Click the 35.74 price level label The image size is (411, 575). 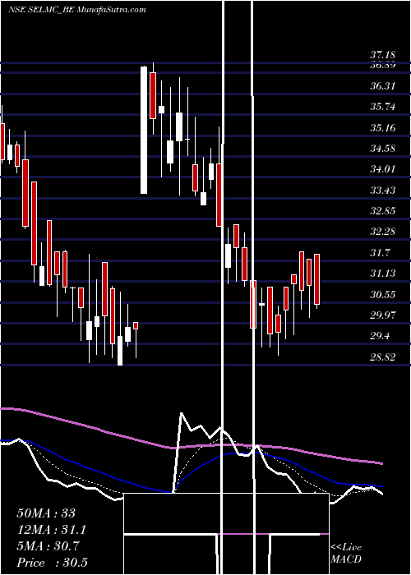pos(383,107)
